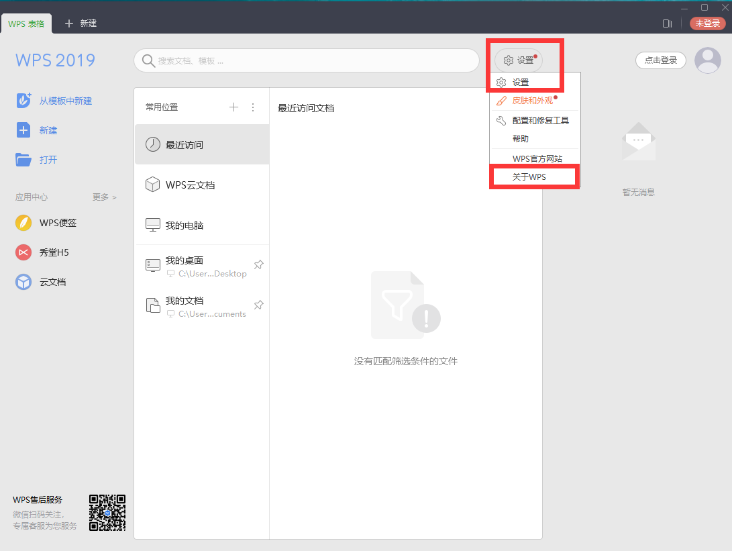Choose 皮肤和外观 menu entry
This screenshot has height=551, width=732.
coord(535,101)
